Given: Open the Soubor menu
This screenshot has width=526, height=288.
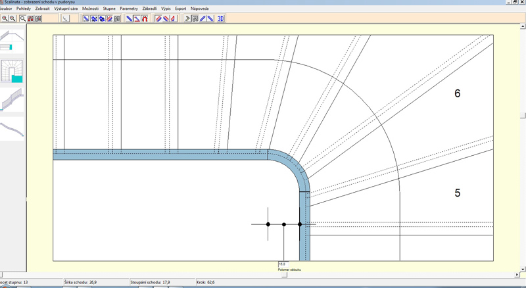Looking at the screenshot, I should [x=6, y=9].
